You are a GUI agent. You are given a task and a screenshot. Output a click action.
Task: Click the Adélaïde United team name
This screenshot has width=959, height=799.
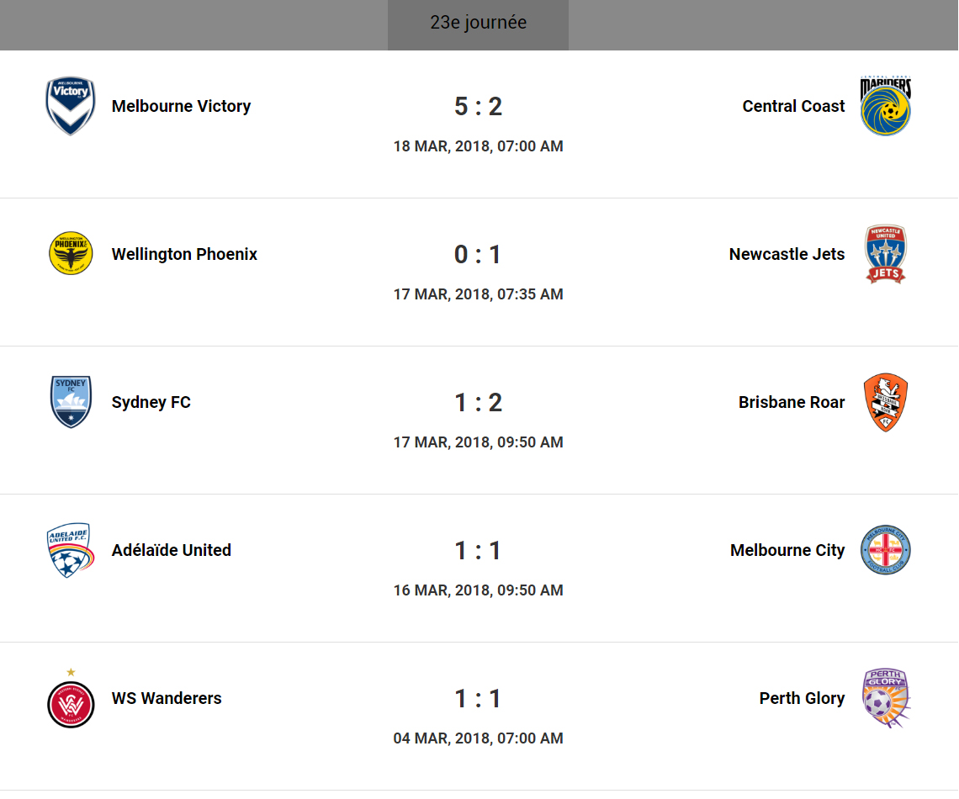[x=172, y=550]
